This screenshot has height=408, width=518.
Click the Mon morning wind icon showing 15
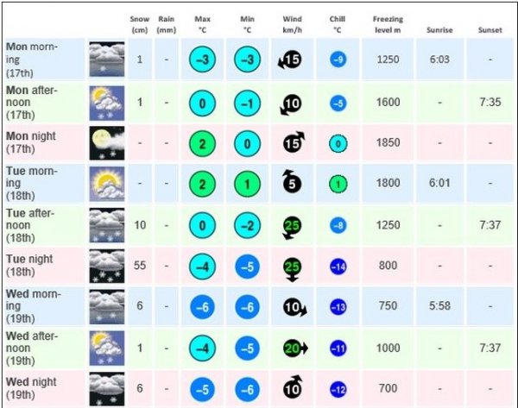pos(289,60)
